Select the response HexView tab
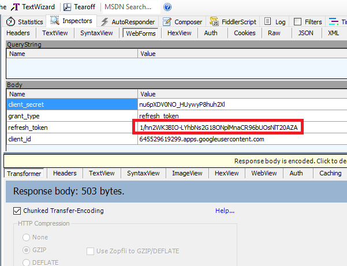 (226, 173)
